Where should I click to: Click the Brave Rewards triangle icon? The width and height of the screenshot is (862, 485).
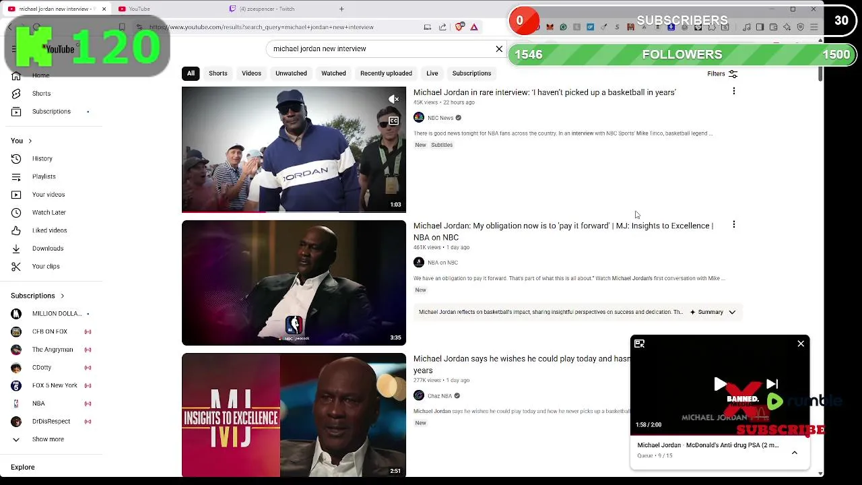474,27
